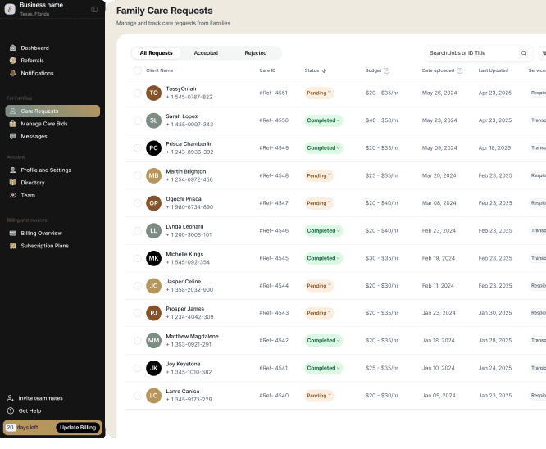546x449 pixels.
Task: Open Lanre Canice Pending status dropdown
Action: 319,396
